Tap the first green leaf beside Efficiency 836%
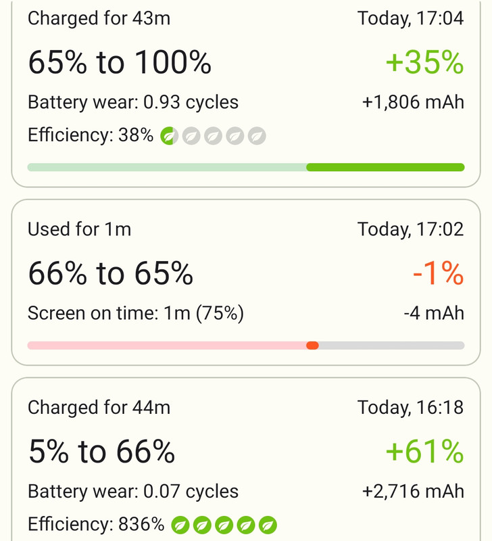Viewport: 492px width, 541px height. (180, 525)
